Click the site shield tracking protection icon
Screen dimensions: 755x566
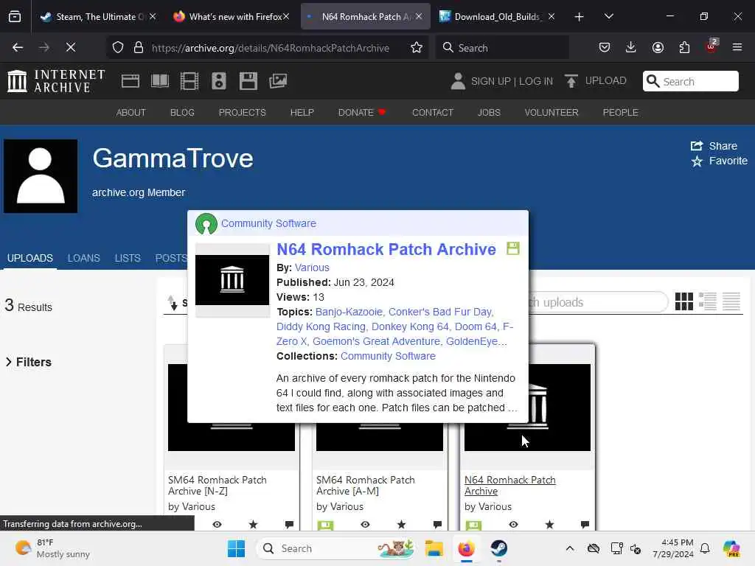[x=118, y=47]
